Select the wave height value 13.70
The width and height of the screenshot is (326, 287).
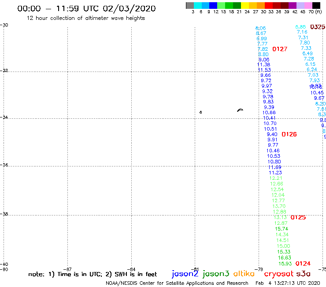(x=279, y=206)
